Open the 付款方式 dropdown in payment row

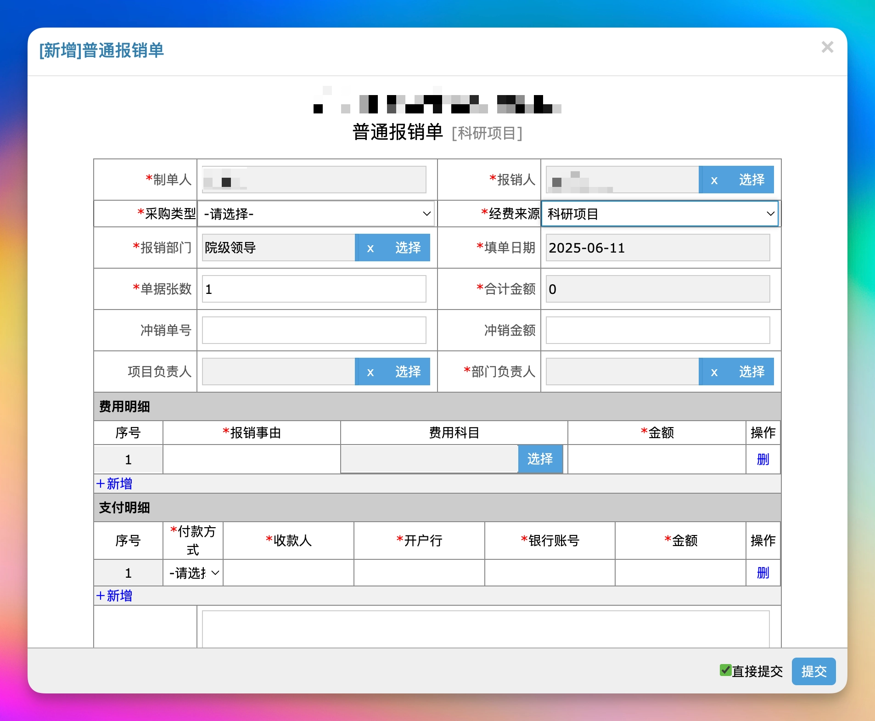(x=193, y=573)
